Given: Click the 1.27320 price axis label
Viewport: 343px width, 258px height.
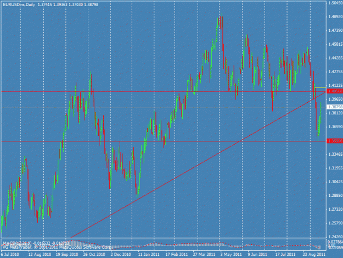Looking at the screenshot, I should [335, 210].
